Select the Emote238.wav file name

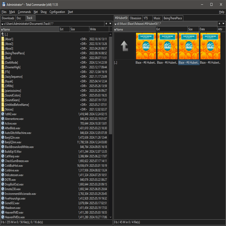click(13, 189)
